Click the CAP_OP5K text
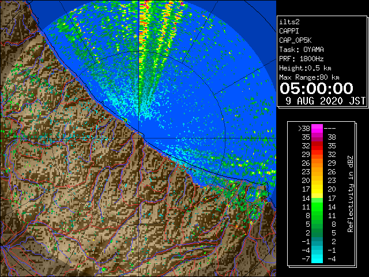 click(x=295, y=40)
